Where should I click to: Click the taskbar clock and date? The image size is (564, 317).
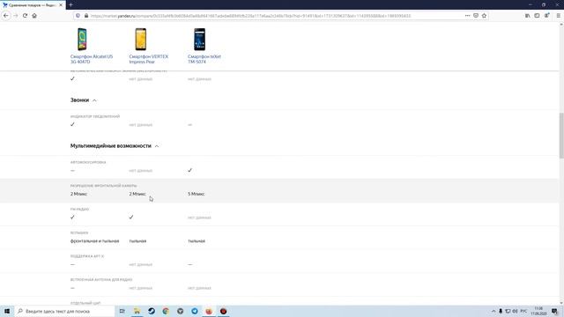pyautogui.click(x=538, y=311)
